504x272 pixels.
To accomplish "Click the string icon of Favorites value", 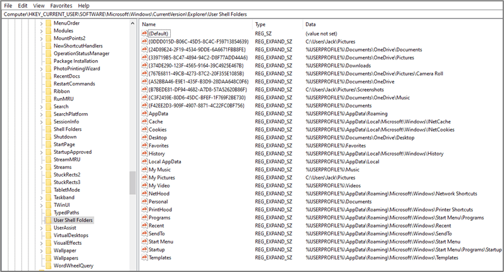I will [144, 145].
